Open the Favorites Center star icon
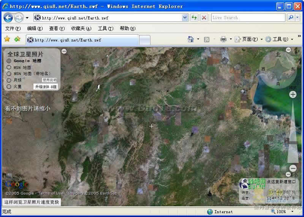The width and height of the screenshot is (304, 217). click(7, 39)
